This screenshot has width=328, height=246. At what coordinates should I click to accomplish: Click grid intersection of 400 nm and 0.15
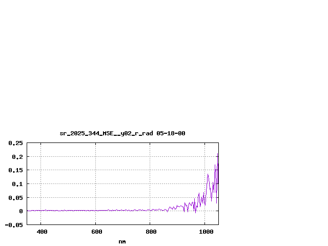coord(41,170)
